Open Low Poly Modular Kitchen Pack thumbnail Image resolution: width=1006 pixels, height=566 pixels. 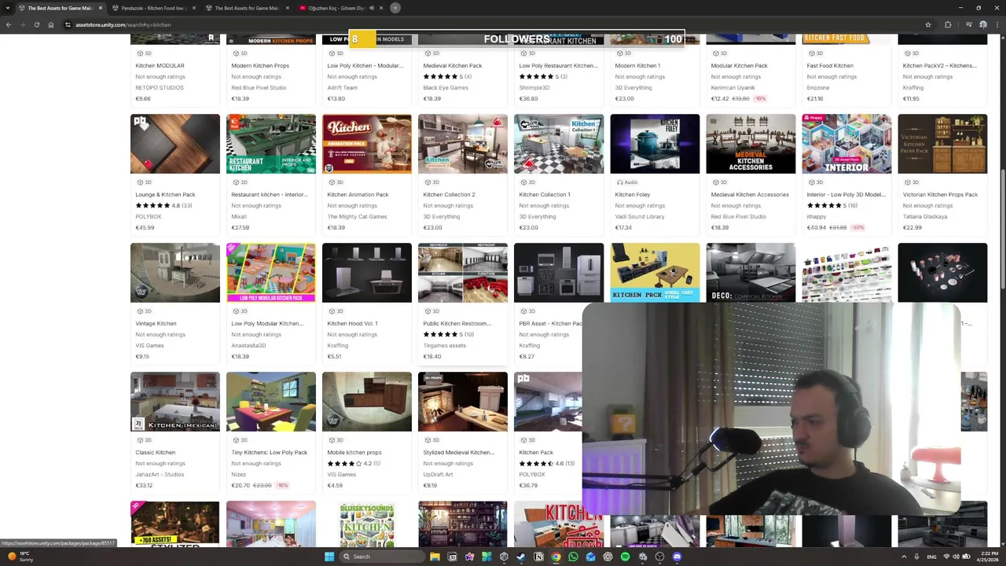(271, 273)
